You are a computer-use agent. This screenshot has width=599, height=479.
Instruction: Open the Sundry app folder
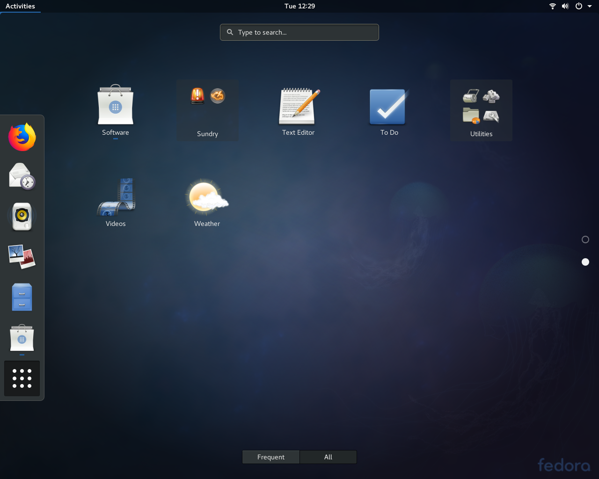(207, 110)
